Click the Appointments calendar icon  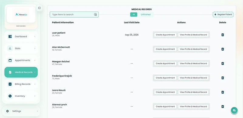[x=10, y=60]
